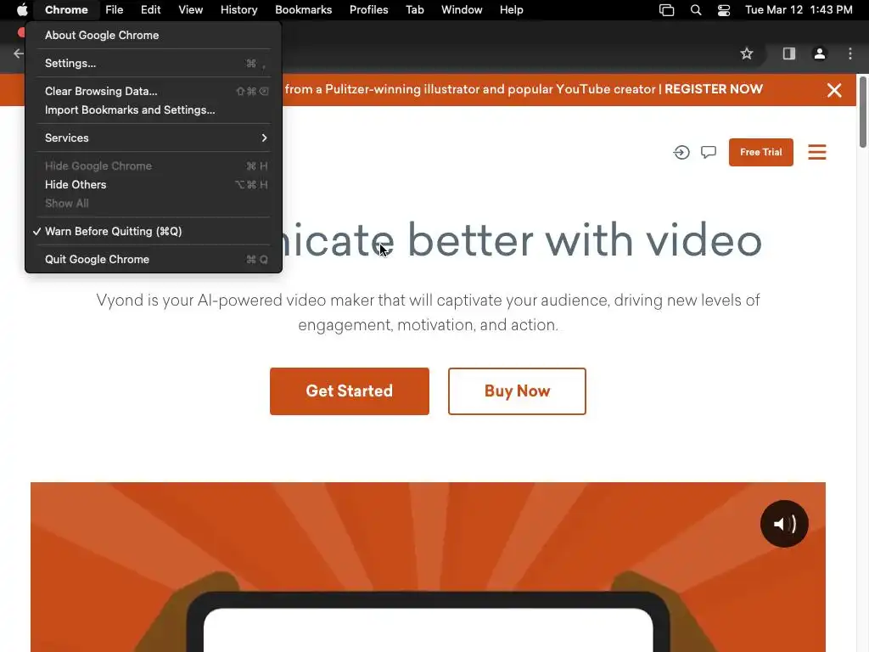The width and height of the screenshot is (869, 652).
Task: Open the Help menu
Action: (511, 10)
